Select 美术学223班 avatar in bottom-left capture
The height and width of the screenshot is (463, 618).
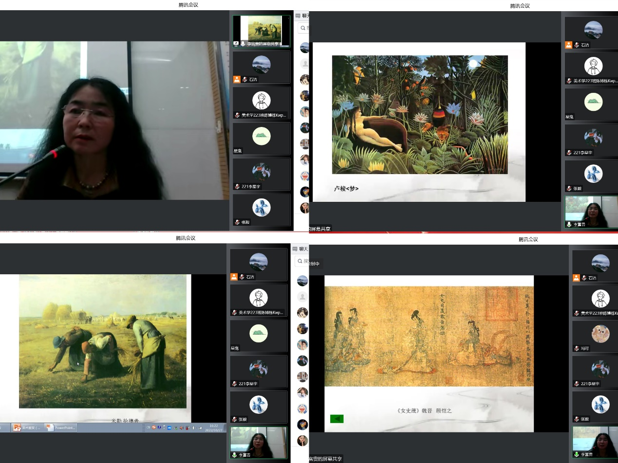(259, 298)
